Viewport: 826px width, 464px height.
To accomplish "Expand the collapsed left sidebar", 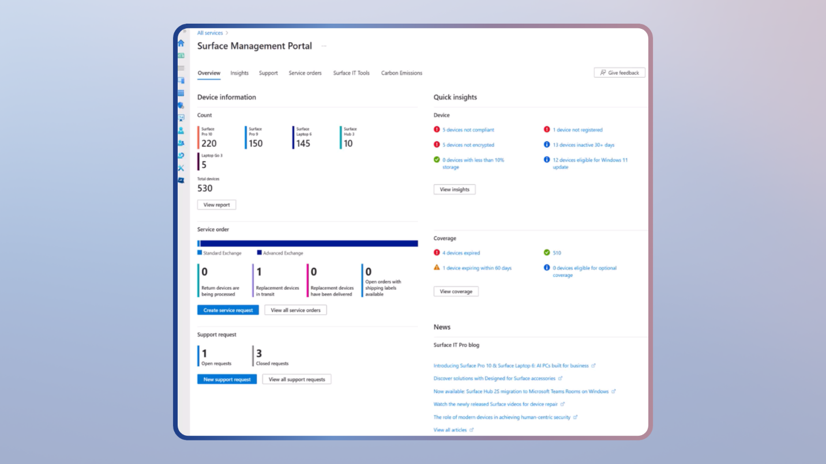I will tap(185, 31).
